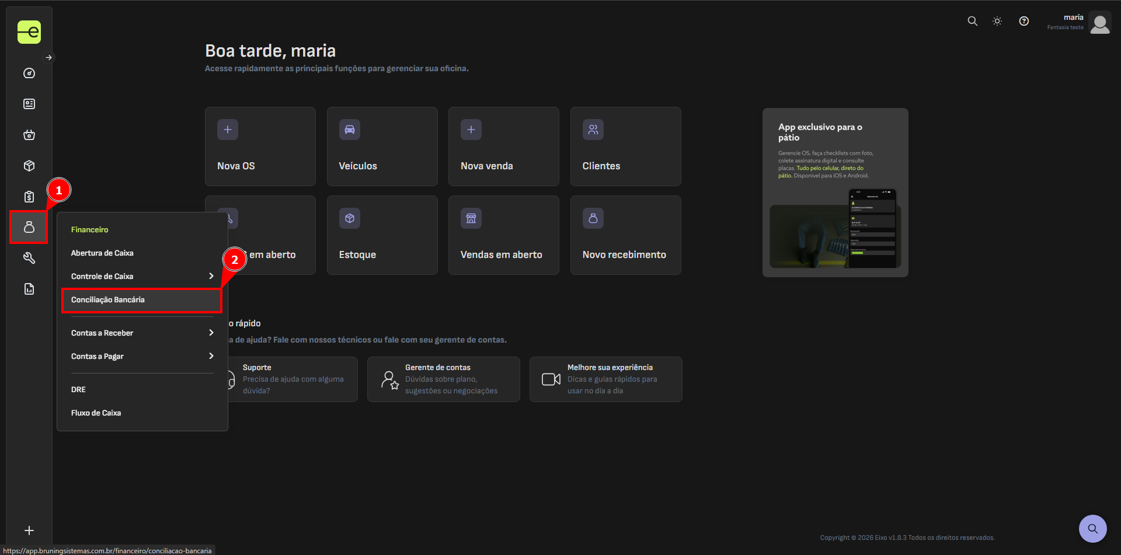Open the wrench tools icon in the sidebar
This screenshot has height=555, width=1121.
[x=29, y=258]
